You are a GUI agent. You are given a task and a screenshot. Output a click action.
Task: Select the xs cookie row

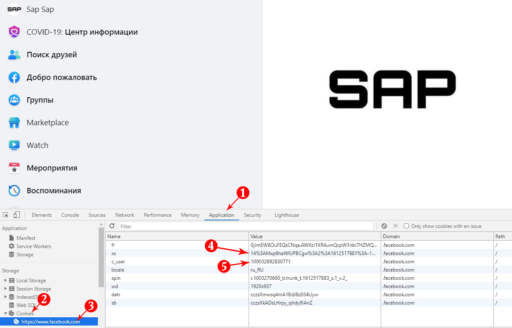[x=309, y=253]
